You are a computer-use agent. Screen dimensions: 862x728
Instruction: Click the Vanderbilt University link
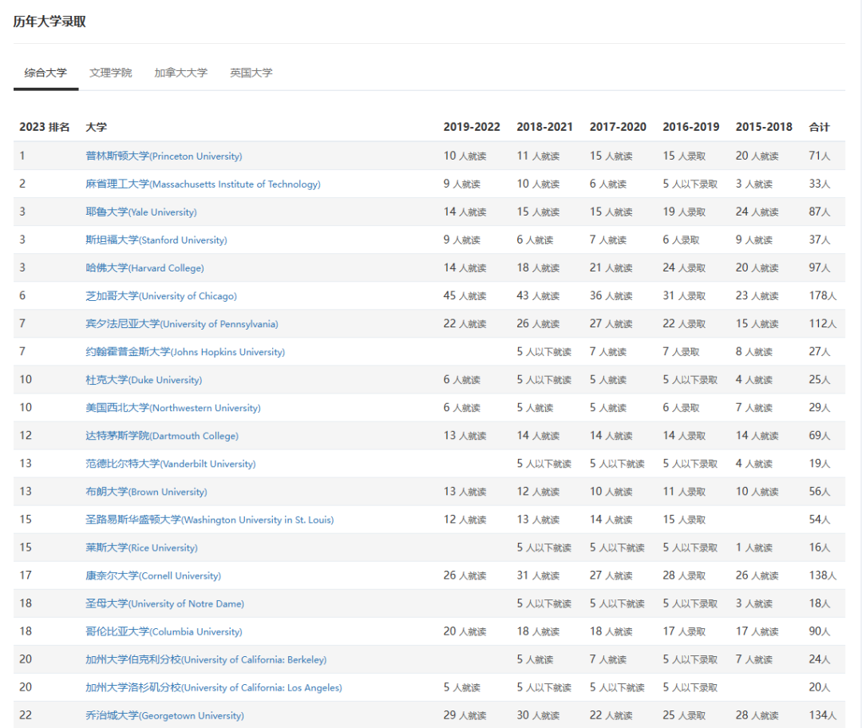pos(171,464)
